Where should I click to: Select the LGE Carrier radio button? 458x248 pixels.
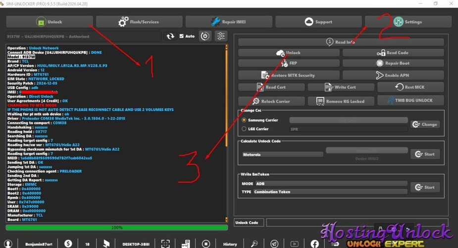[x=244, y=128]
